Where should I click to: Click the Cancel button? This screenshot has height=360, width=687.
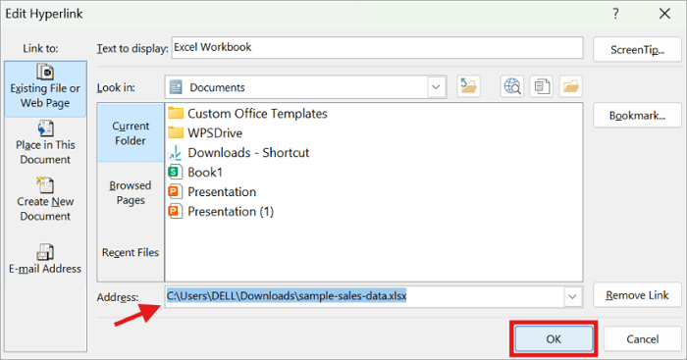point(642,339)
